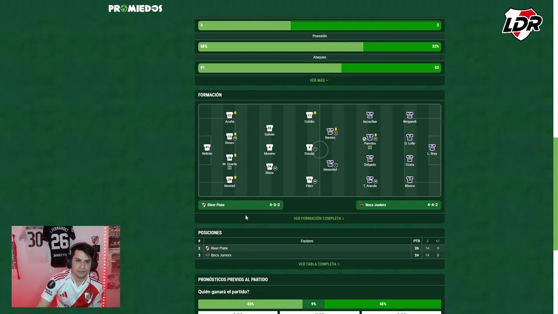Click the substitution badge next to Driussi
558x314 pixels.
(315, 149)
